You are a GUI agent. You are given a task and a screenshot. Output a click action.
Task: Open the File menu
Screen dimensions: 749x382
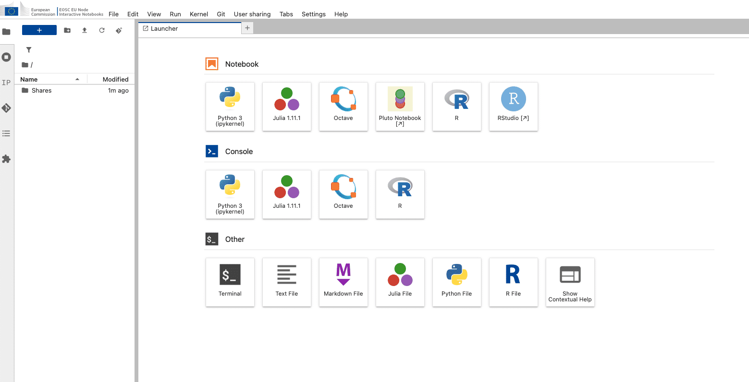[x=114, y=14]
